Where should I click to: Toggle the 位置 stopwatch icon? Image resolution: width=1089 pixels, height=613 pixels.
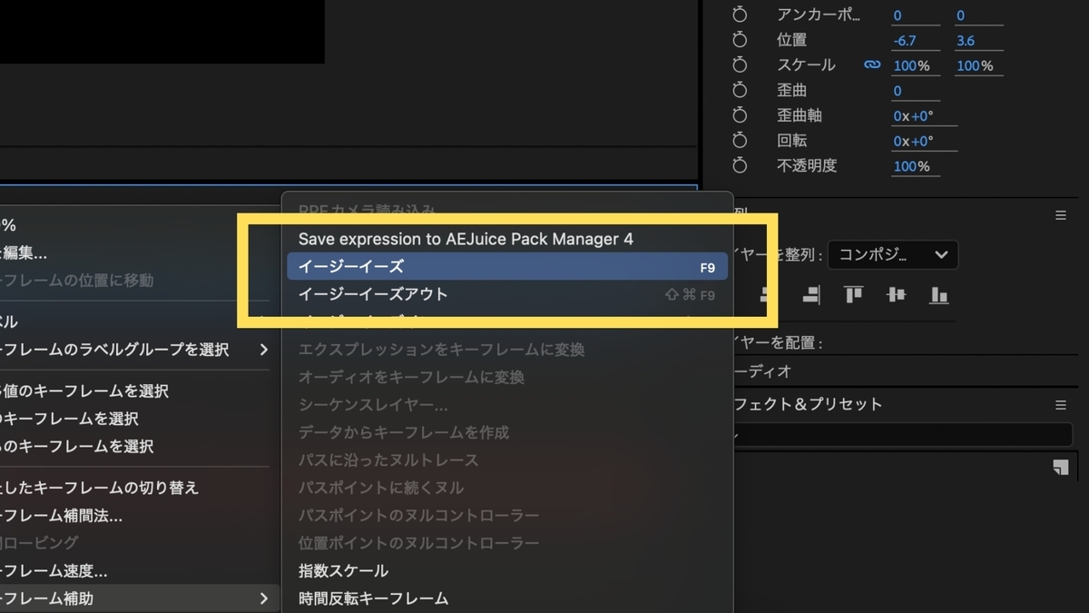tap(740, 41)
